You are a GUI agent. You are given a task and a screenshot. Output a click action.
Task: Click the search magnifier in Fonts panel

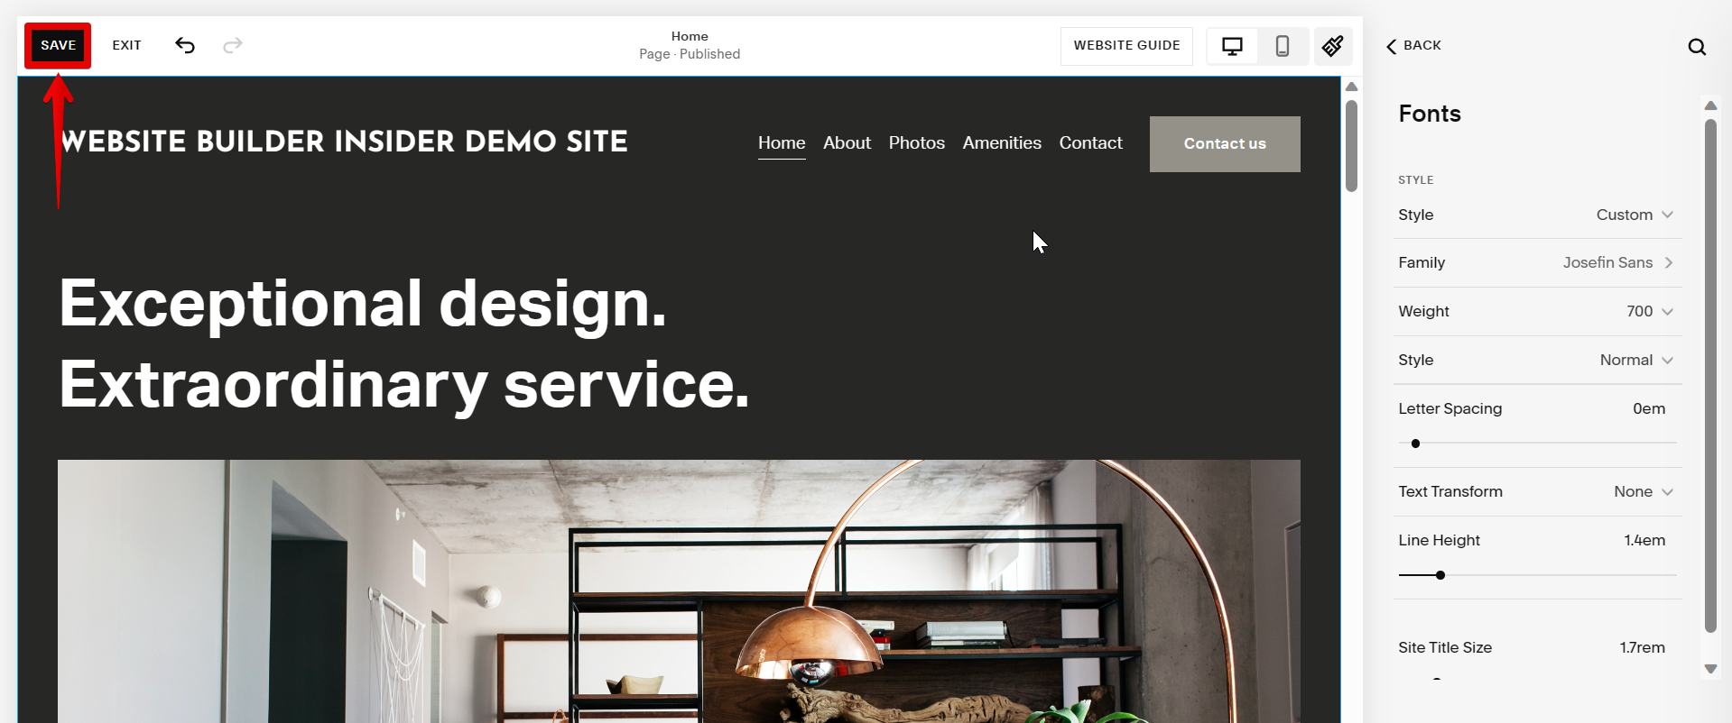1697,47
